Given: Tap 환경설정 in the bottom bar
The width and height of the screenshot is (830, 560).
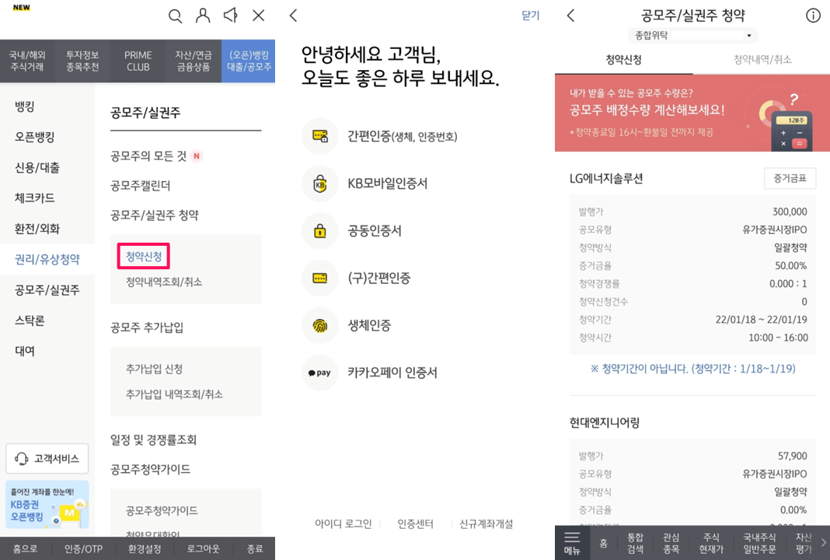Looking at the screenshot, I should (145, 549).
